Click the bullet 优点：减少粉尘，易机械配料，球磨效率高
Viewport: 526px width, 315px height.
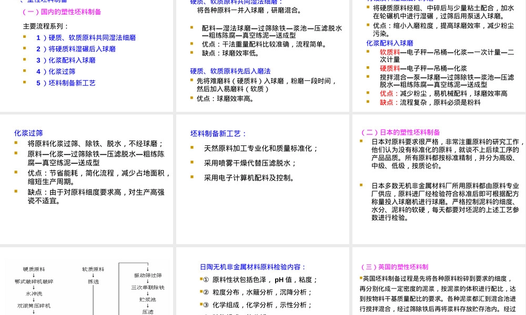443,94
